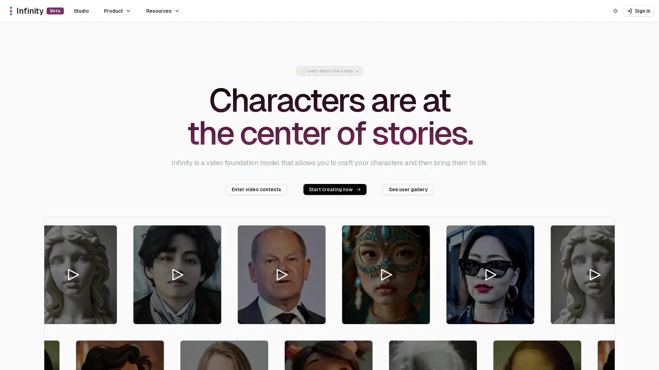659x370 pixels.
Task: Open See user gallery
Action: pos(408,189)
